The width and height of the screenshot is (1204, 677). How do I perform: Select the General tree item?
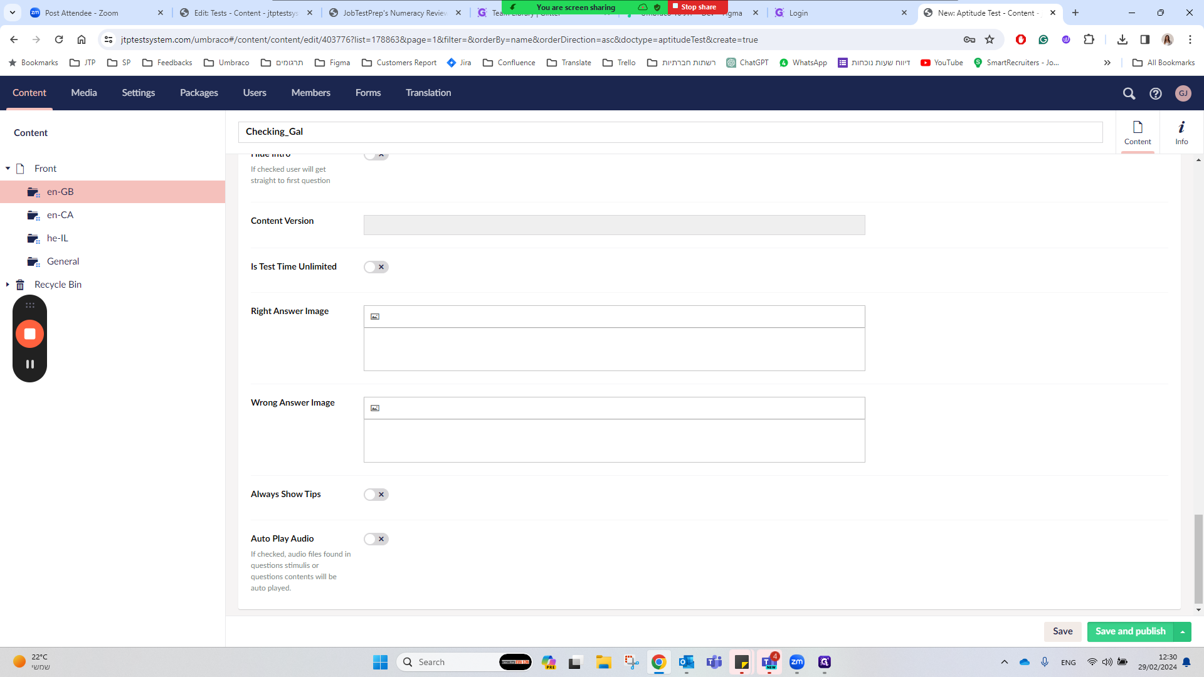[x=63, y=261]
